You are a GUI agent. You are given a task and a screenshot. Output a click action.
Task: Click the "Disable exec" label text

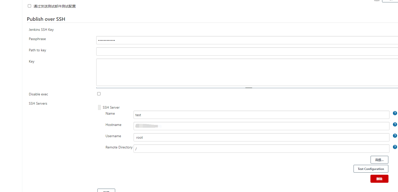pyautogui.click(x=38, y=94)
